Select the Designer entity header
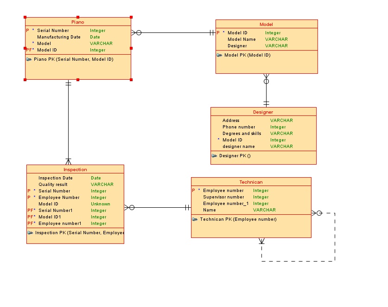 pos(263,112)
